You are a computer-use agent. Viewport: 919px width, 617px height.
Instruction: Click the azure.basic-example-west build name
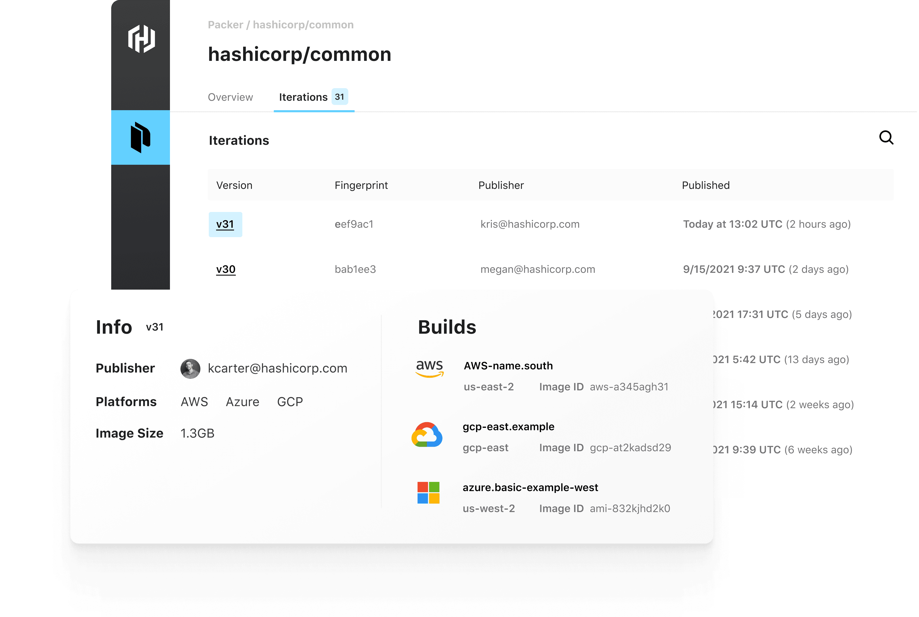click(x=531, y=488)
